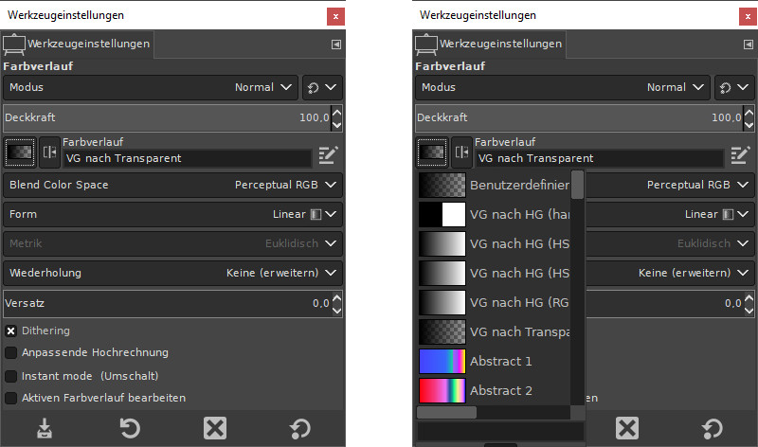The height and width of the screenshot is (447, 758).
Task: Decrease Versatz with down arrow, left window
Action: pos(337,311)
